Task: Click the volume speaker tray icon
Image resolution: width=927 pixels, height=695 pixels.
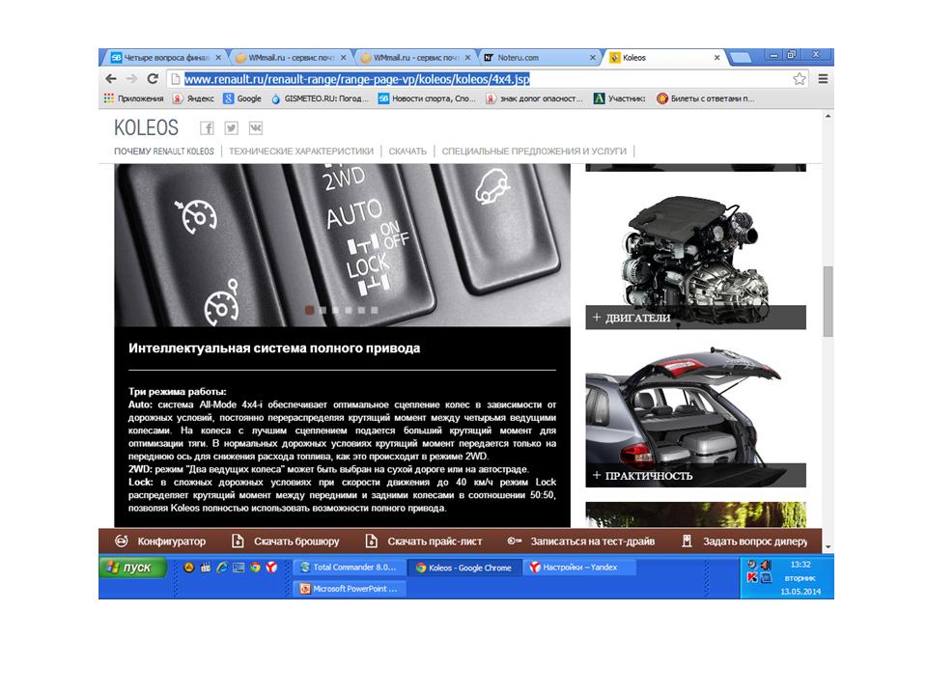Action: point(766,565)
